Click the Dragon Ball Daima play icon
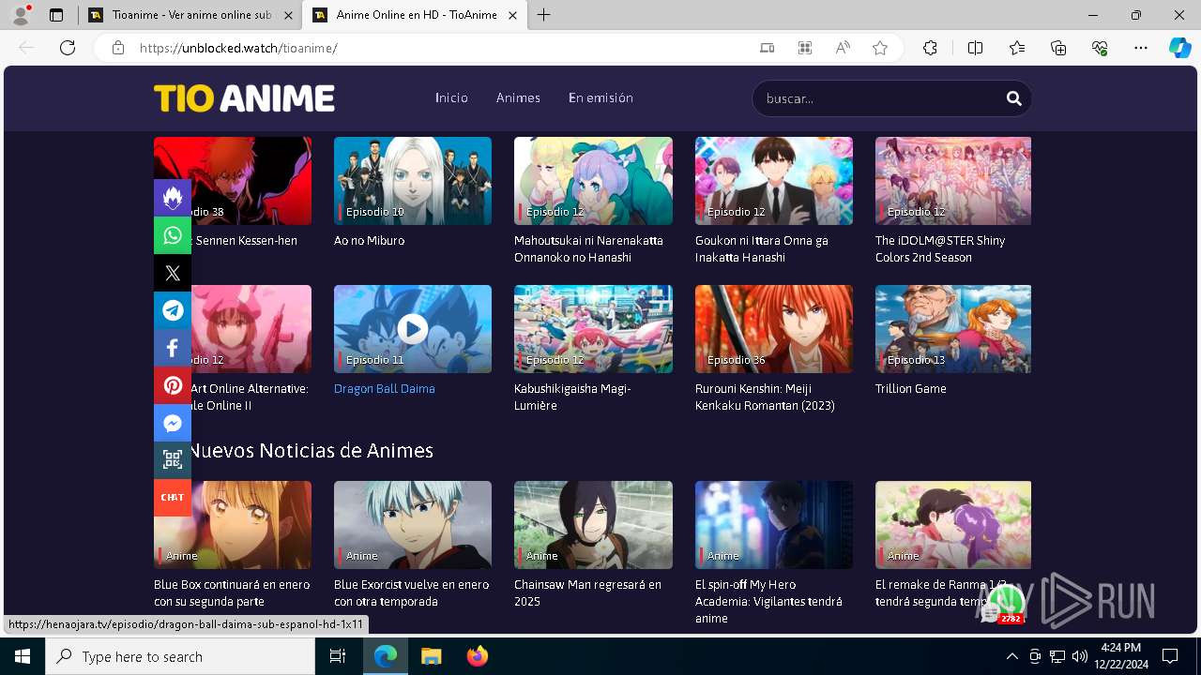The width and height of the screenshot is (1201, 675). pyautogui.click(x=412, y=328)
